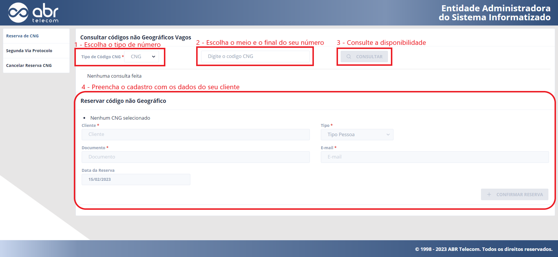This screenshot has height=257, width=558.
Task: Select the Documento input field
Action: point(196,157)
